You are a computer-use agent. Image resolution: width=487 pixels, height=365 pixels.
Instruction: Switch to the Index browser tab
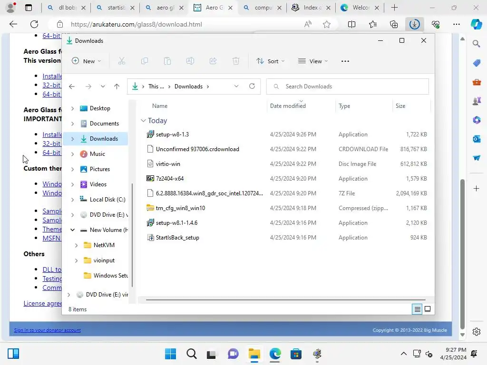tap(311, 8)
